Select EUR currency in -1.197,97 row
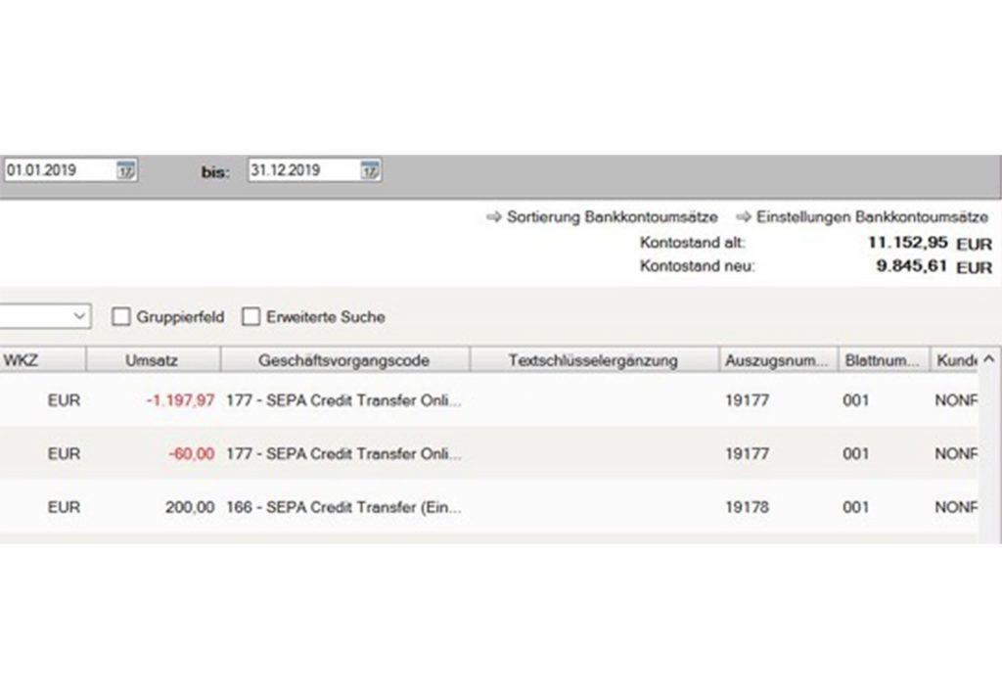The image size is (1002, 699). [x=64, y=401]
